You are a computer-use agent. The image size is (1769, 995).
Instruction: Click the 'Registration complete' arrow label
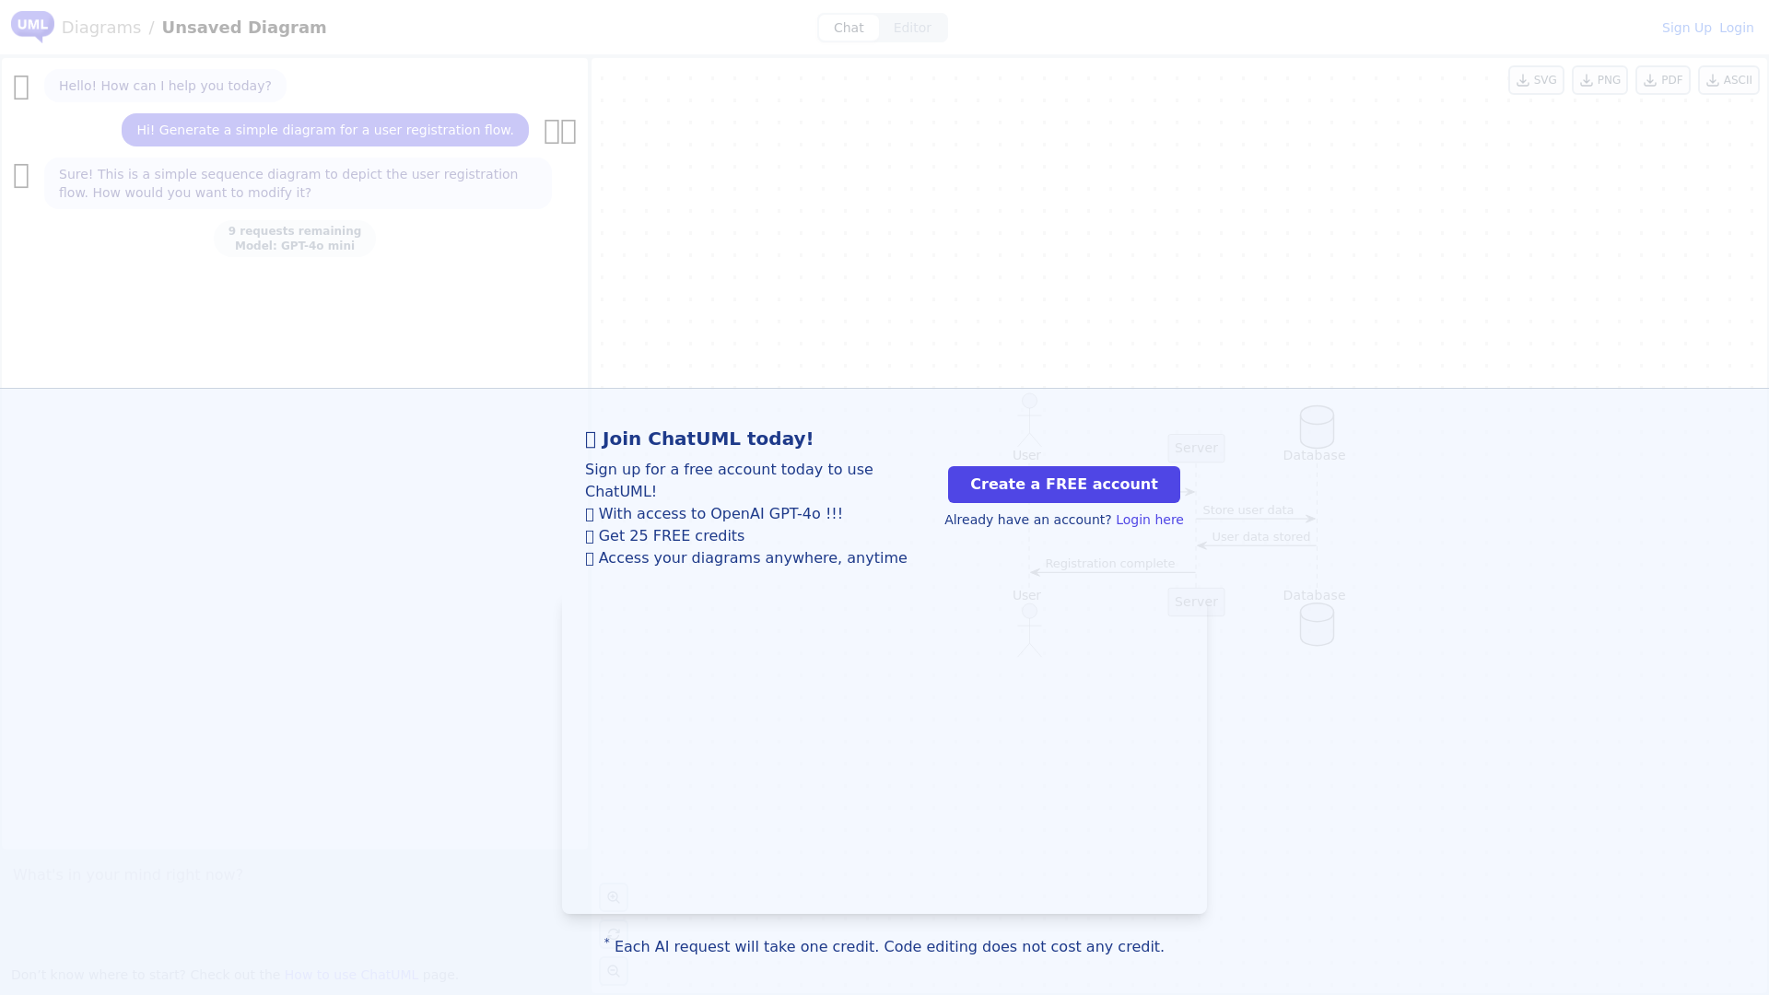[1109, 564]
